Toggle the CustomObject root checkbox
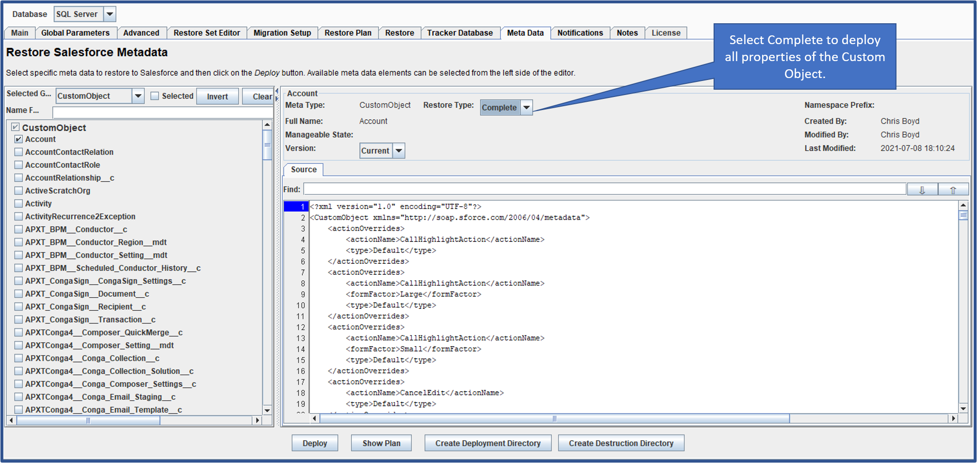The height and width of the screenshot is (463, 977). [16, 127]
